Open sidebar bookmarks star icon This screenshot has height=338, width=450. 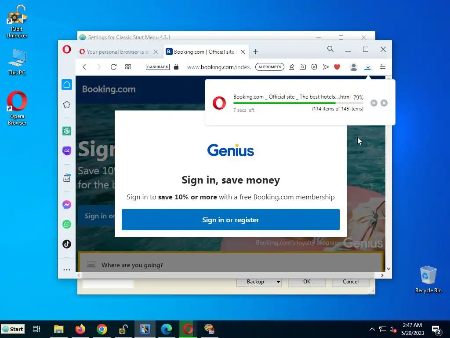pyautogui.click(x=67, y=104)
